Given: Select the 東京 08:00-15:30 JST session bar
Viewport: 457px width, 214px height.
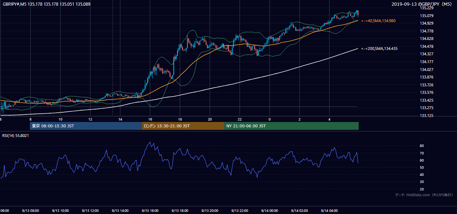Looking at the screenshot, I should (86, 126).
